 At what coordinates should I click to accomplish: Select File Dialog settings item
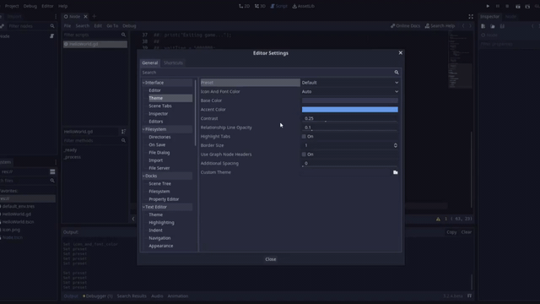coord(159,153)
